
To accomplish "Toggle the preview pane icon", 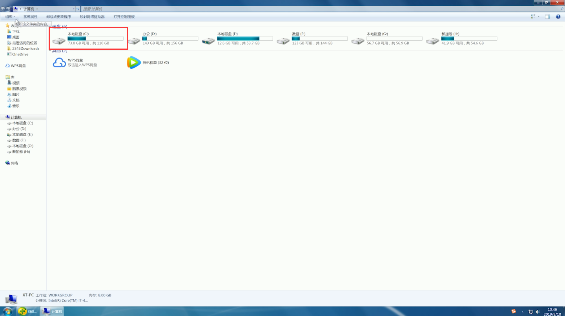I will pyautogui.click(x=547, y=17).
